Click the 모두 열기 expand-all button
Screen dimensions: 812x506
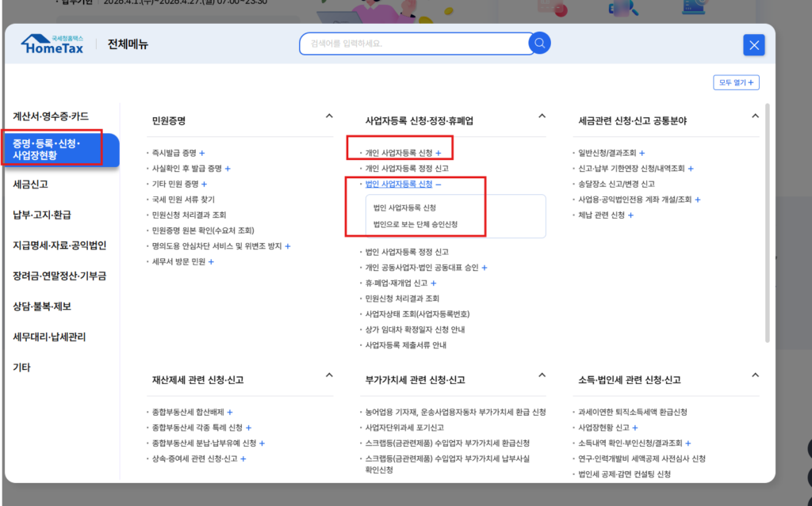coord(736,82)
